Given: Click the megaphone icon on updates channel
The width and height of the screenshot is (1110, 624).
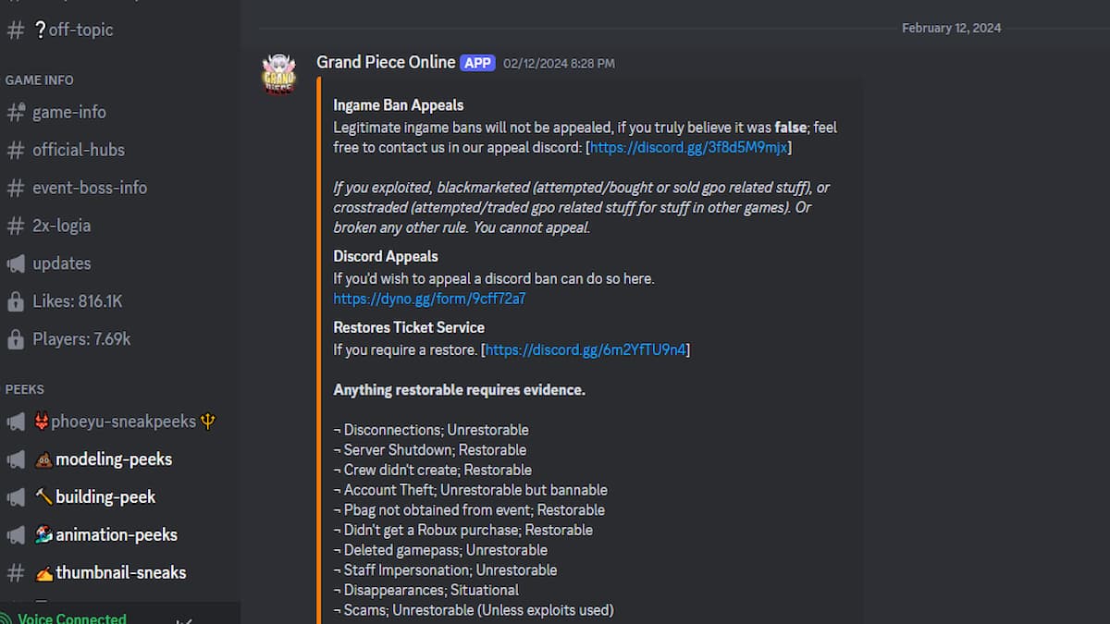Looking at the screenshot, I should click(x=15, y=263).
